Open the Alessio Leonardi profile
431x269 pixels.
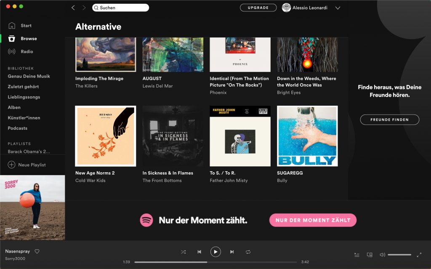pos(305,8)
